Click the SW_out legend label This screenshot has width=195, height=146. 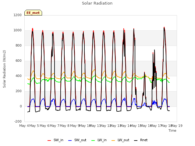coord(80,140)
